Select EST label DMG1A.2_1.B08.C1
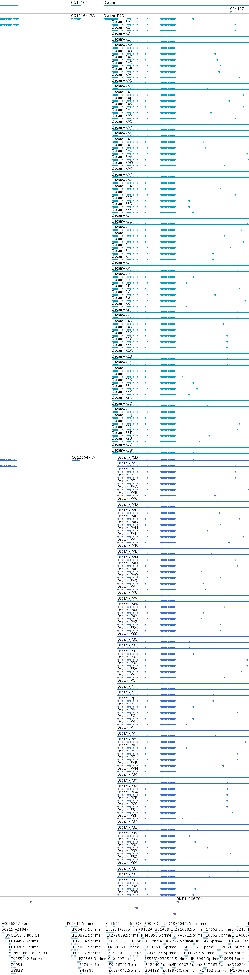The width and height of the screenshot is (249, 975). click(22, 935)
